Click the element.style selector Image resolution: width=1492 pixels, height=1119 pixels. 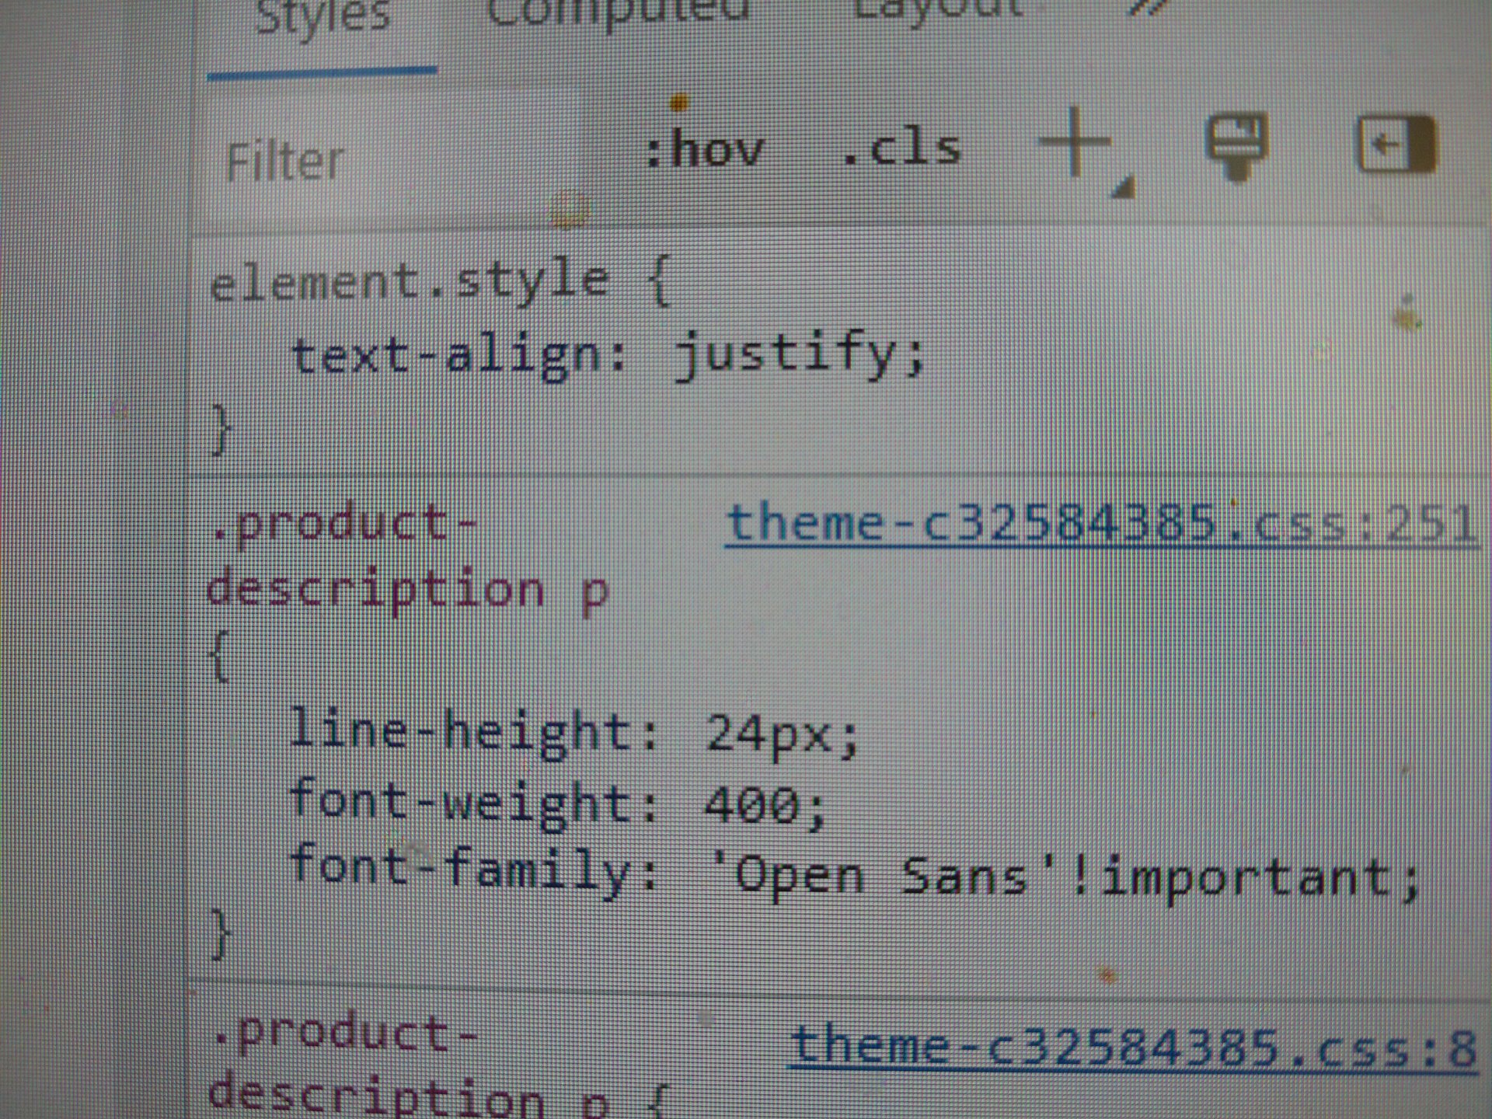[x=408, y=281]
